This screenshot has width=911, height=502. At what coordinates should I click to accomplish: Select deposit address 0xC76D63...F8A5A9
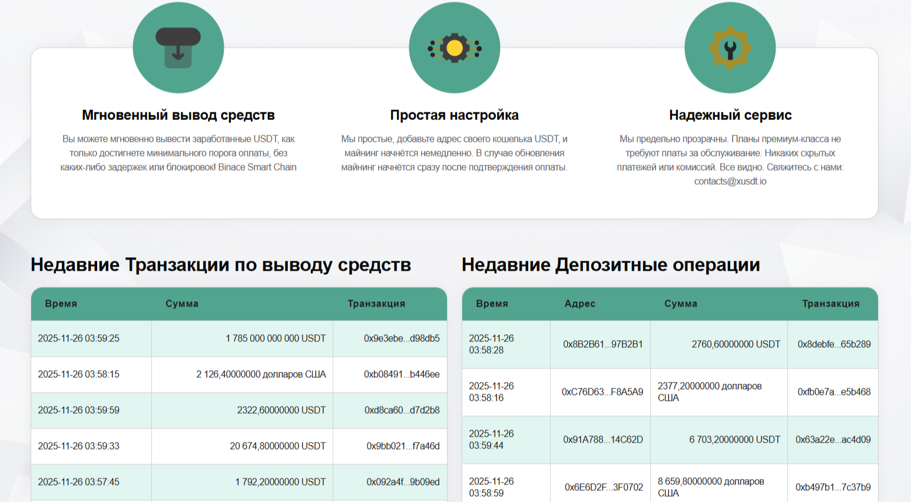pos(602,392)
